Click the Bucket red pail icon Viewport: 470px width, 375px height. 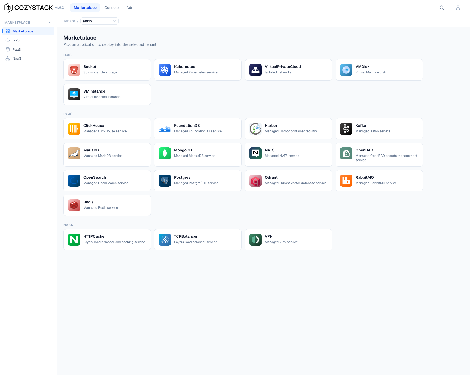(x=74, y=70)
